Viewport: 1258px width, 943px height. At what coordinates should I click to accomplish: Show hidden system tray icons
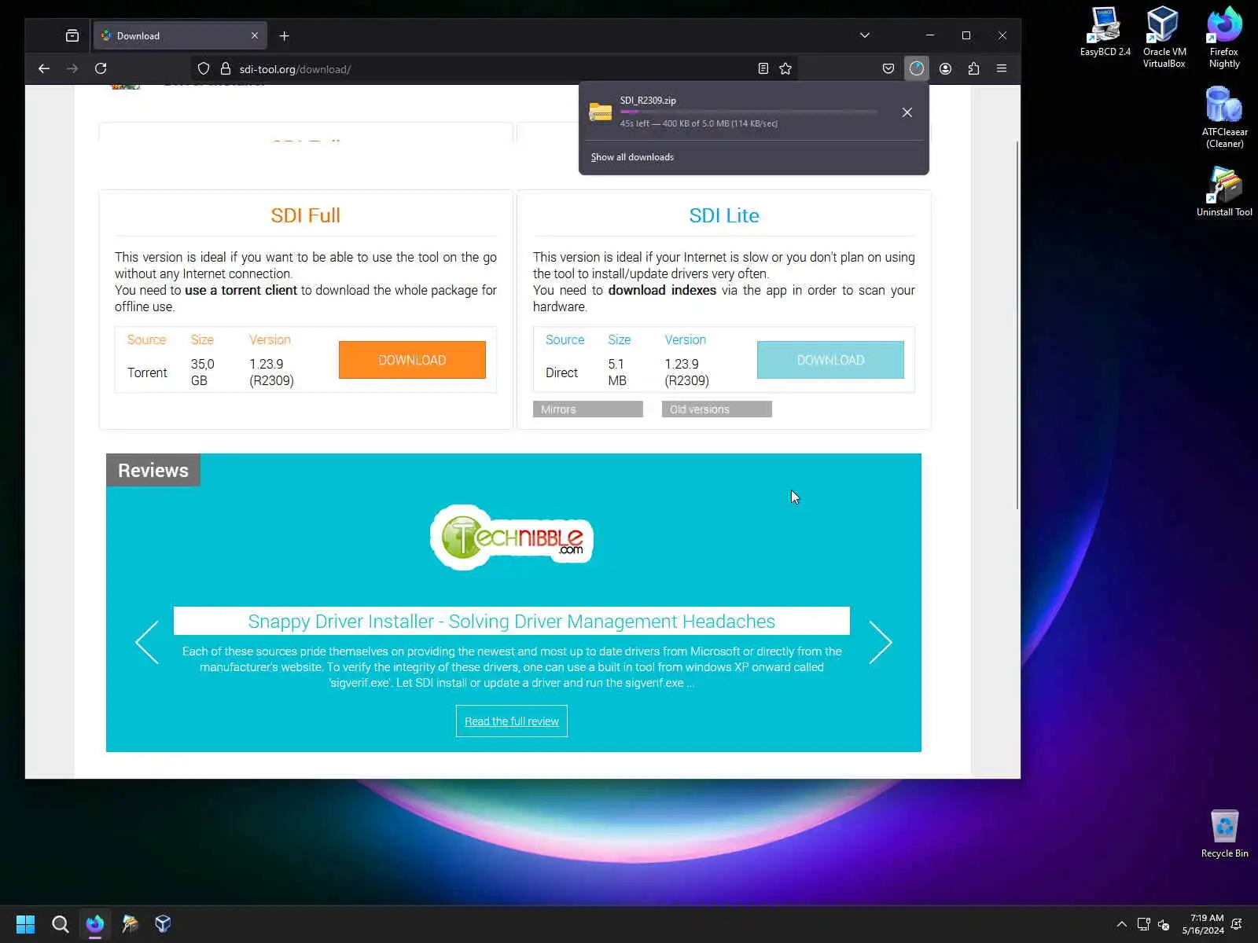pos(1121,924)
